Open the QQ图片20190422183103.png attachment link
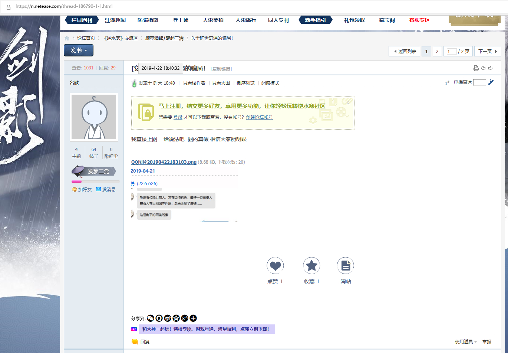 click(x=164, y=162)
